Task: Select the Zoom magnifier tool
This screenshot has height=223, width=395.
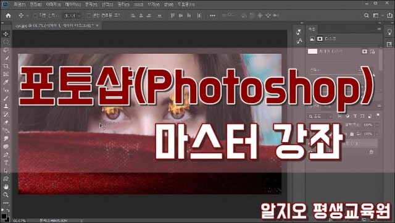Action: tap(6, 195)
